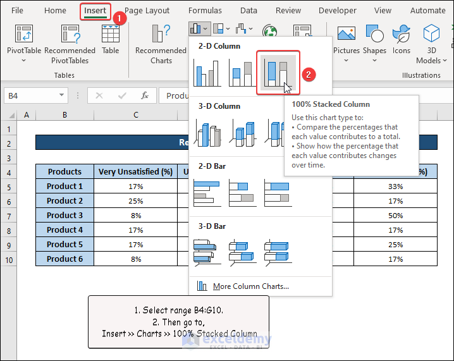
Task: Choose 3-D Stacked Bar chart
Action: tap(243, 253)
